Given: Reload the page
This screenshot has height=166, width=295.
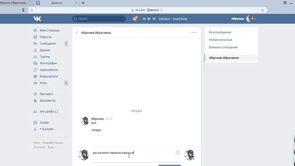Looking at the screenshot, I should (x=31, y=10).
